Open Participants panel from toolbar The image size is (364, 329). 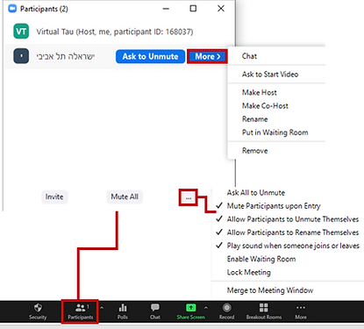pyautogui.click(x=80, y=311)
